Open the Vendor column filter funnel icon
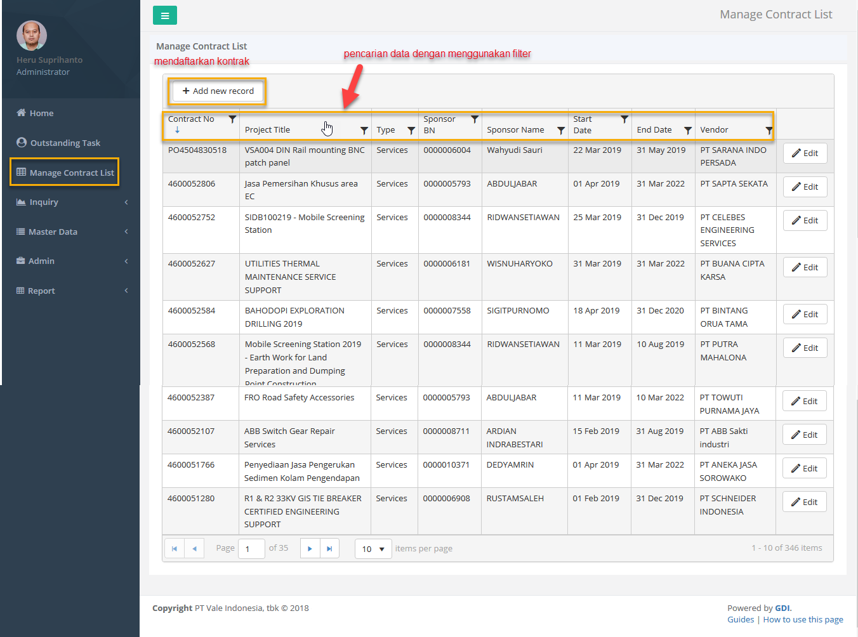This screenshot has width=858, height=637. click(769, 130)
